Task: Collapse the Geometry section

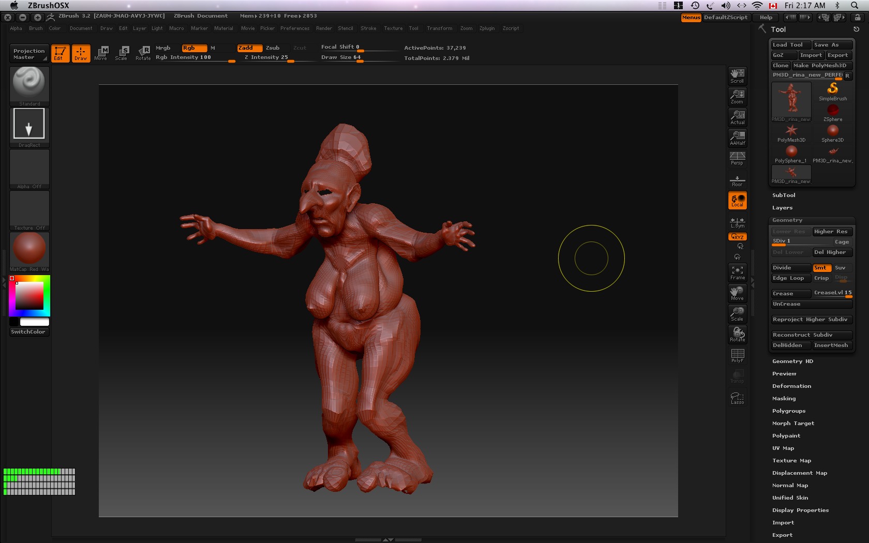Action: (x=787, y=220)
